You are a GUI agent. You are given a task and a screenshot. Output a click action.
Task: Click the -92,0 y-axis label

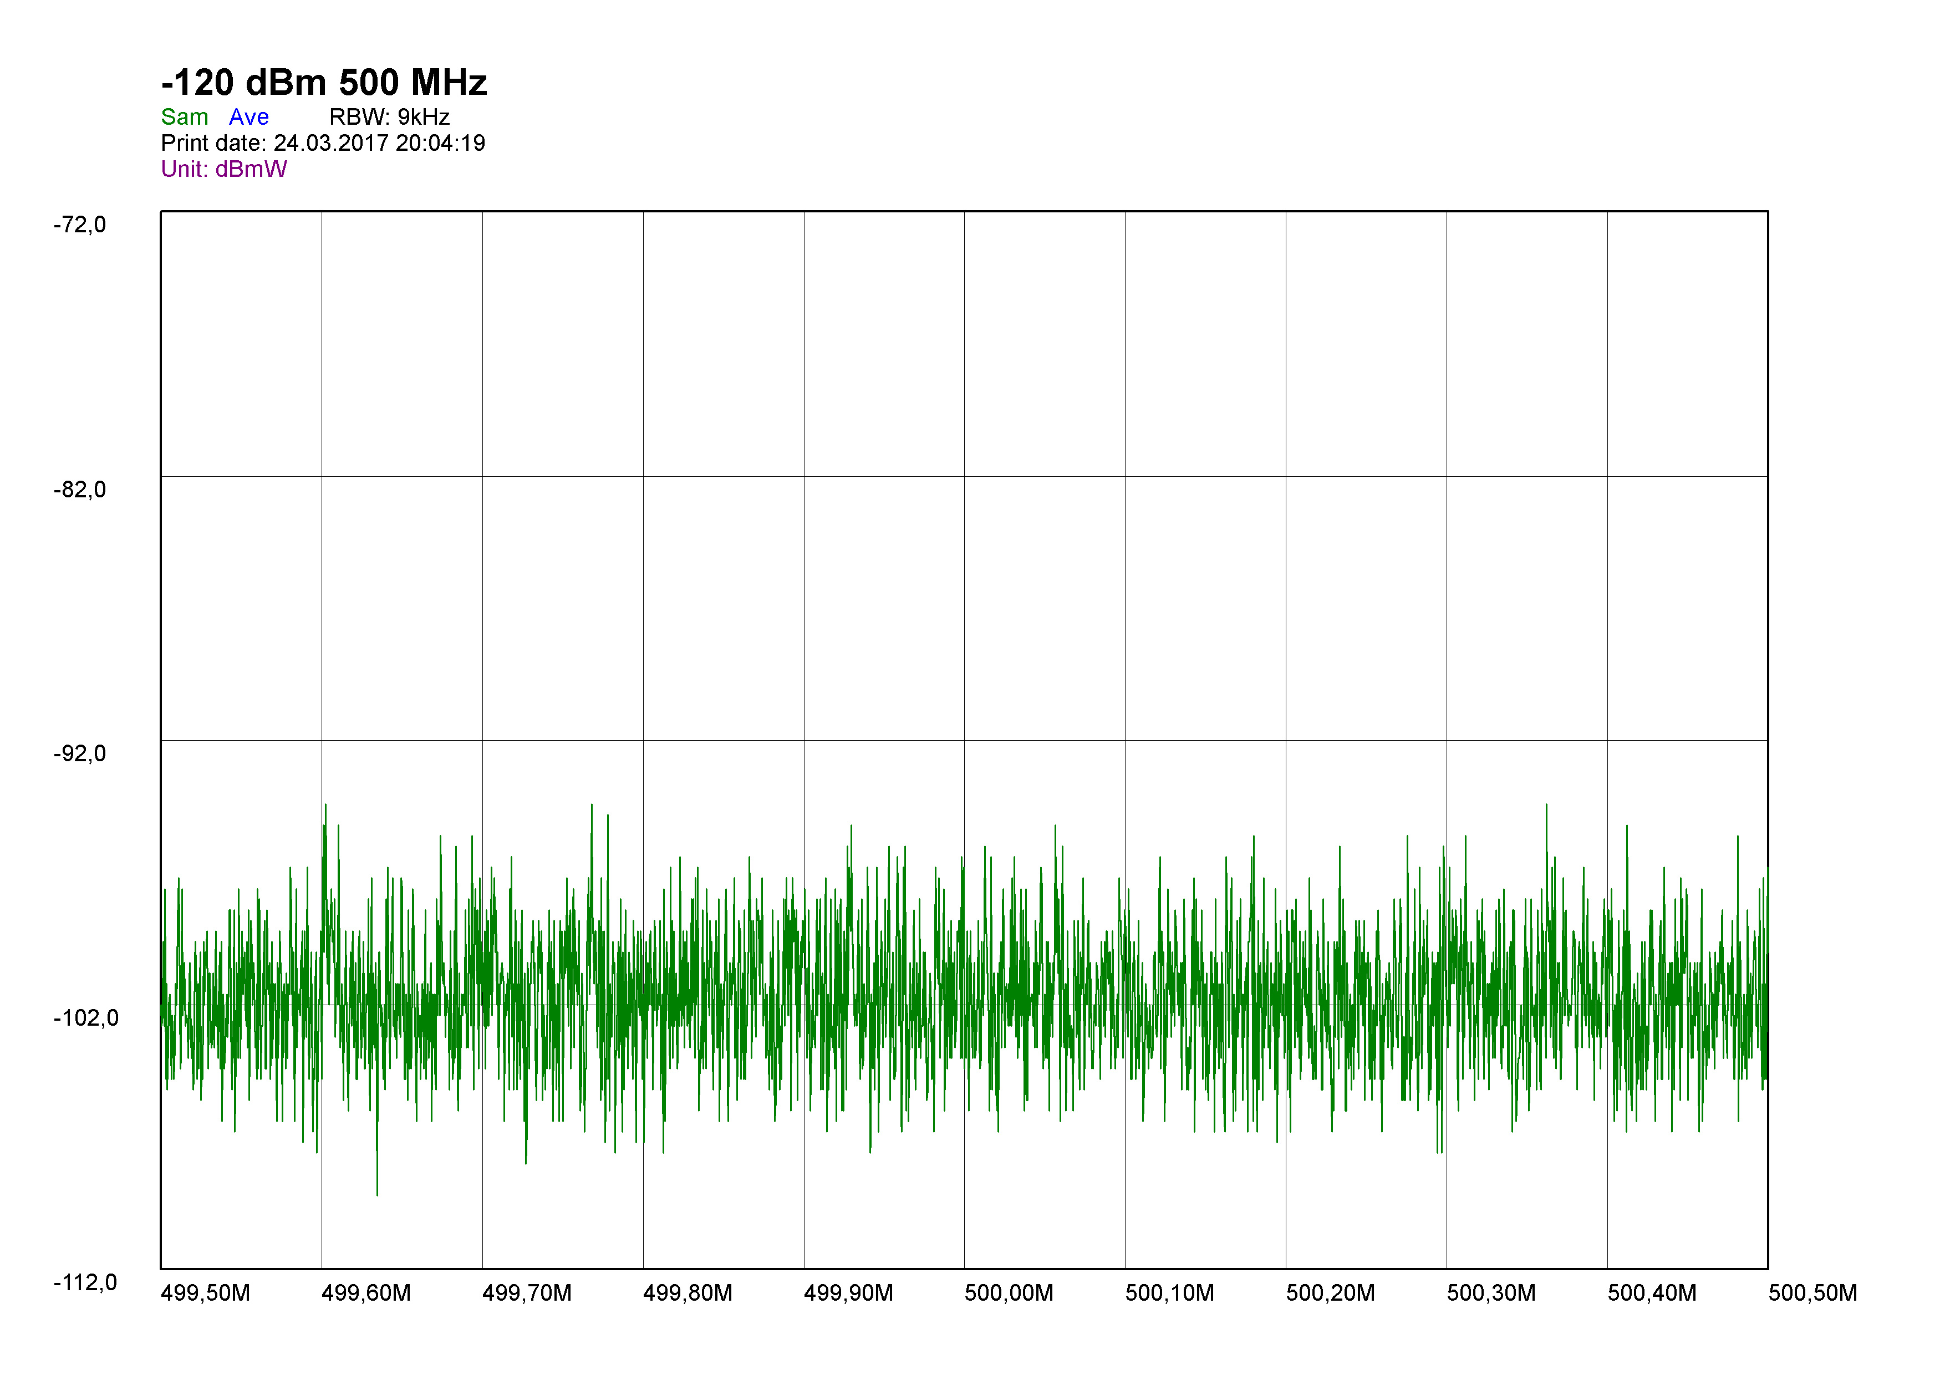click(x=80, y=754)
